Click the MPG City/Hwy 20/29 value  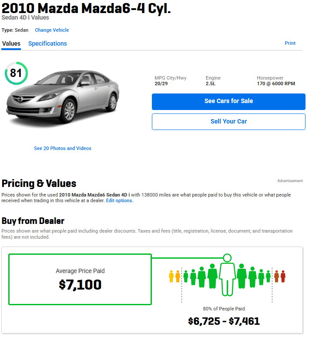161,83
